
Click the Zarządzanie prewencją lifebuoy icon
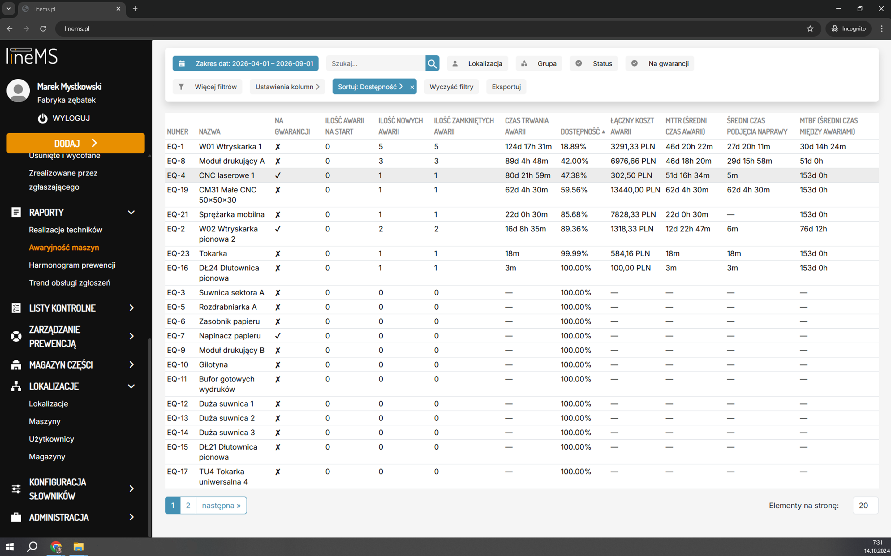[16, 336]
